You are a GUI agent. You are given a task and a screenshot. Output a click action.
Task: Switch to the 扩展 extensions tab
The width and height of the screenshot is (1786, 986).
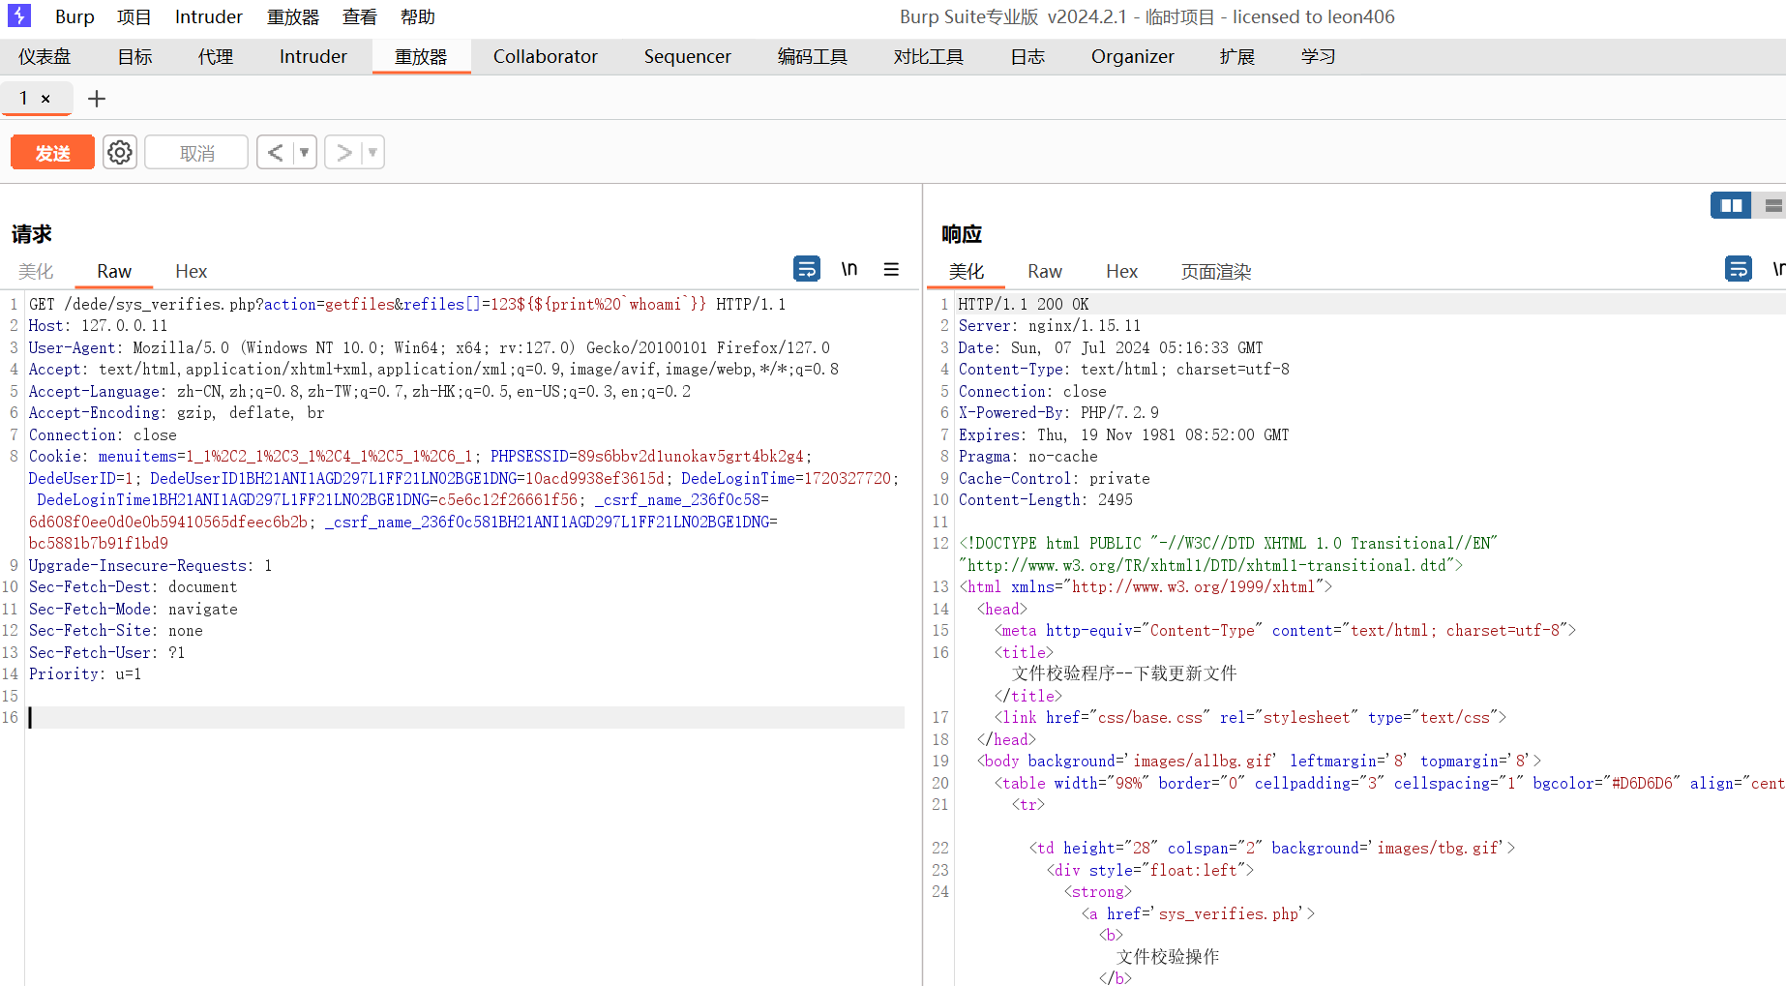(1237, 56)
